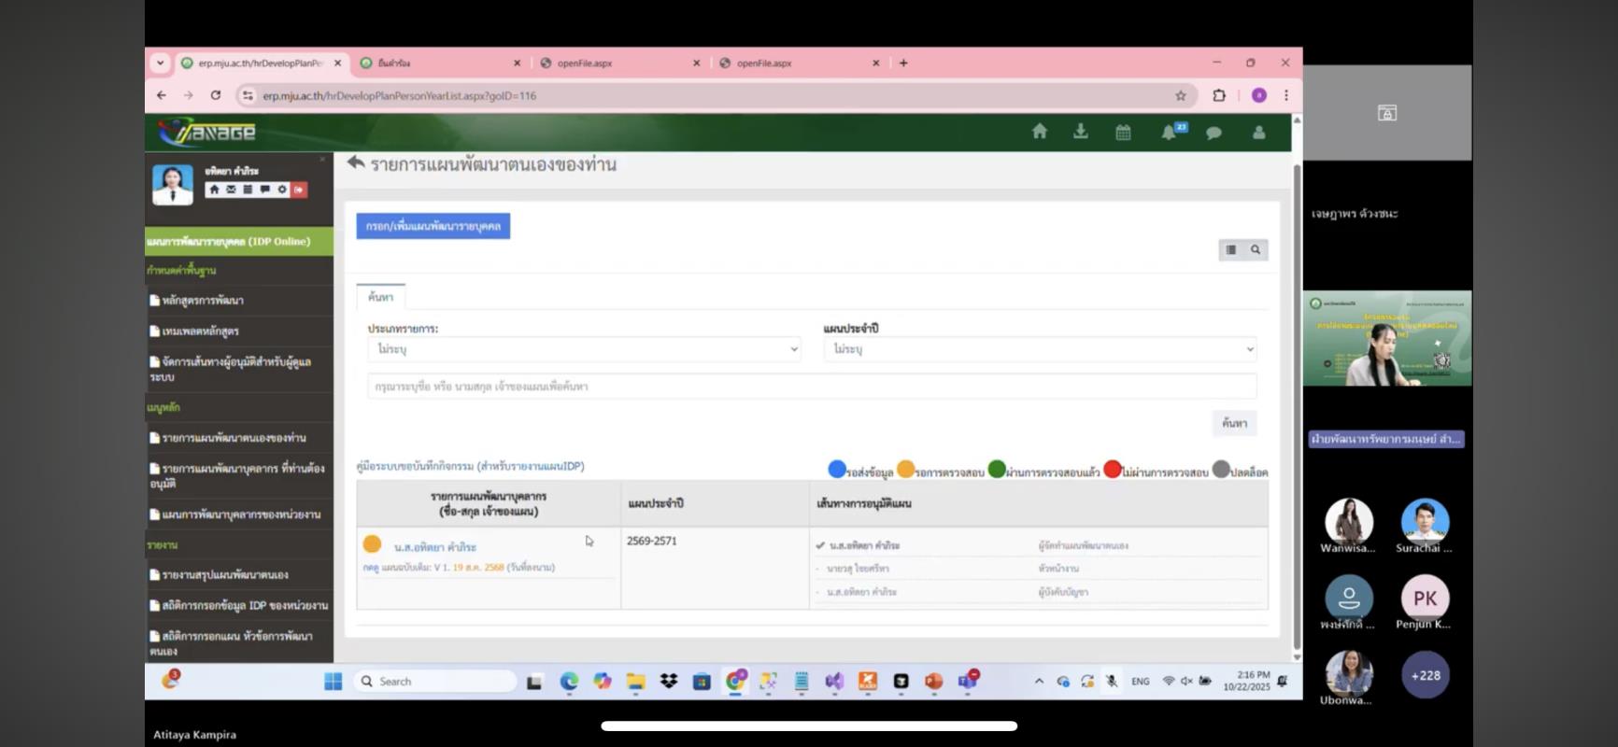Click the list view icon beside magnifier
1618x747 pixels.
[1231, 249]
